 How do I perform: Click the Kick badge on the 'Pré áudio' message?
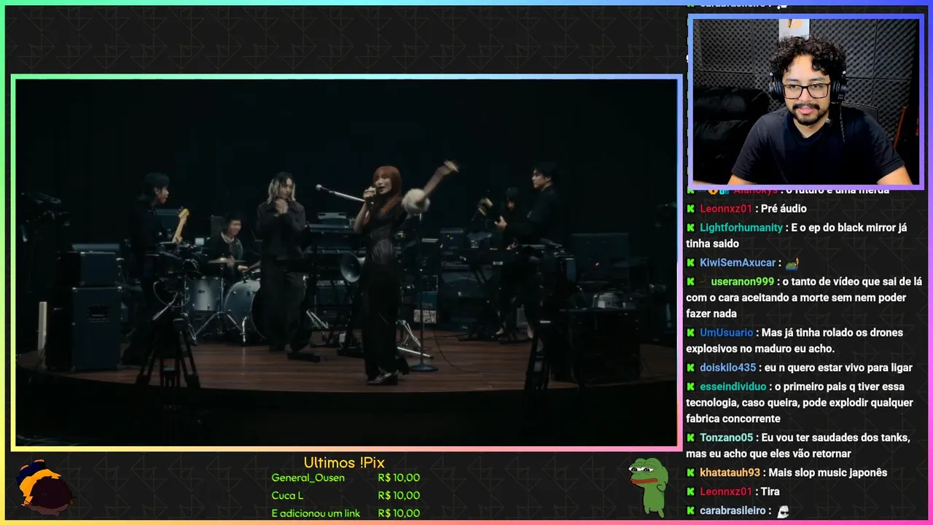point(690,209)
